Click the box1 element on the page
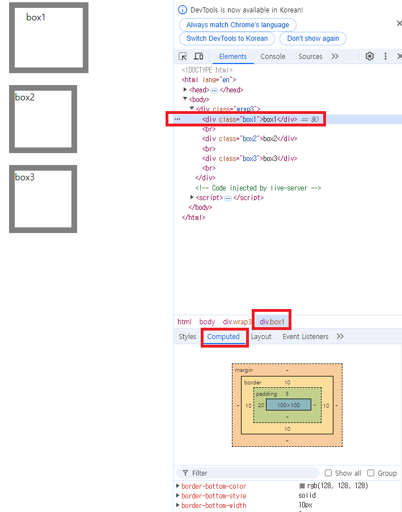 pyautogui.click(x=49, y=37)
